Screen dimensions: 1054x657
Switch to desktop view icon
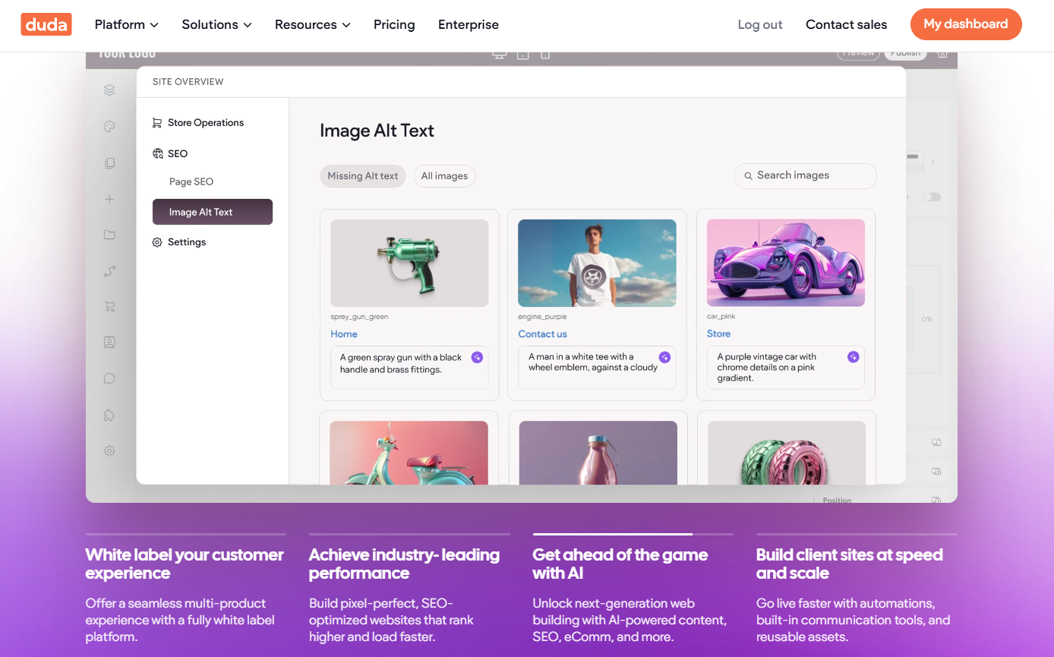pyautogui.click(x=499, y=55)
